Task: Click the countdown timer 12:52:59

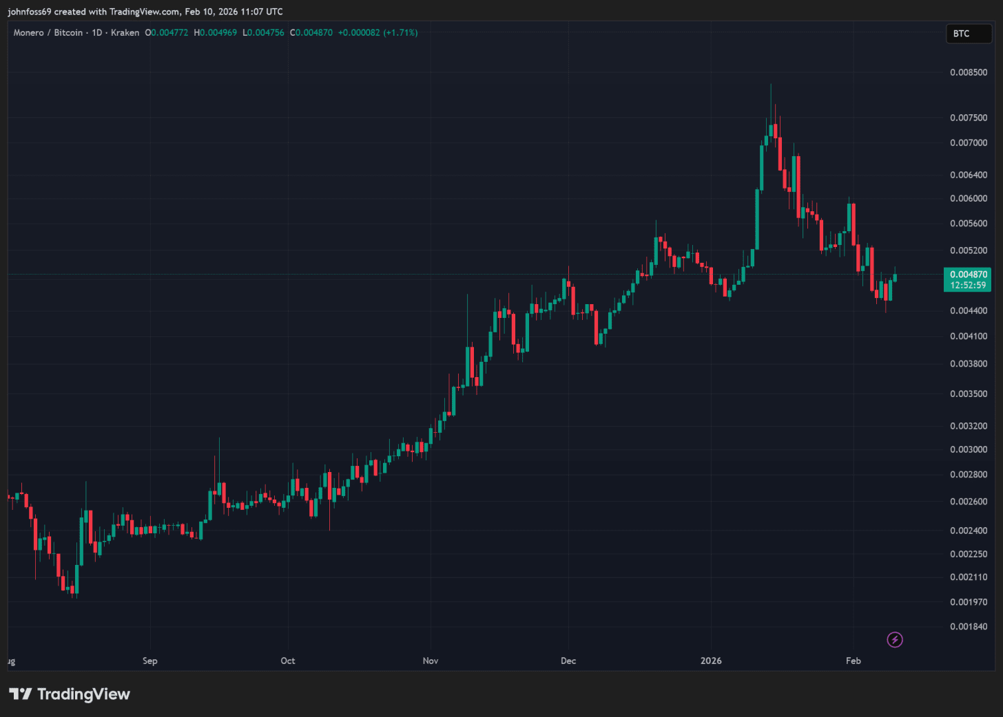Action: 969,285
